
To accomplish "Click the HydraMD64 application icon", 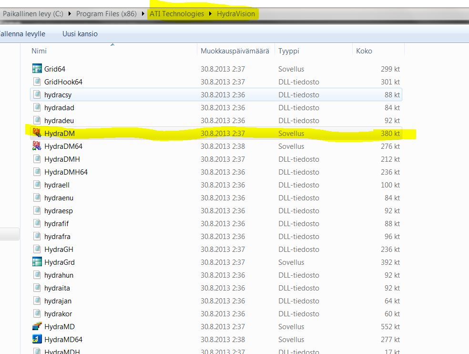I will point(37,339).
